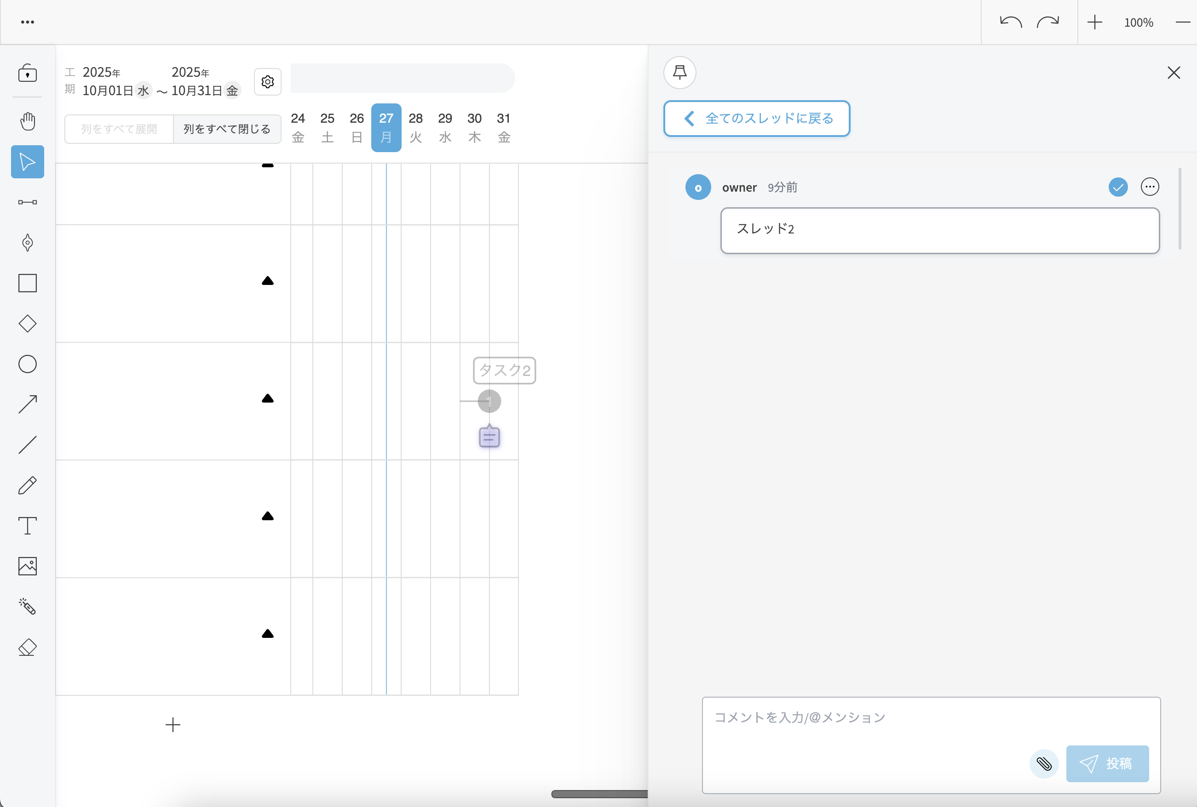1197x807 pixels.
Task: Click the horizontal scrollbar at bottom
Action: coord(598,794)
